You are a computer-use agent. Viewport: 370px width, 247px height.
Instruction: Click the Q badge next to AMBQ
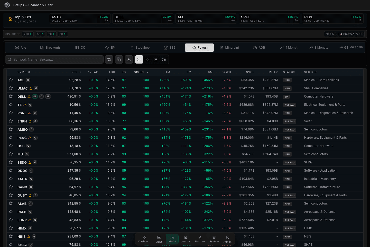(x=32, y=129)
